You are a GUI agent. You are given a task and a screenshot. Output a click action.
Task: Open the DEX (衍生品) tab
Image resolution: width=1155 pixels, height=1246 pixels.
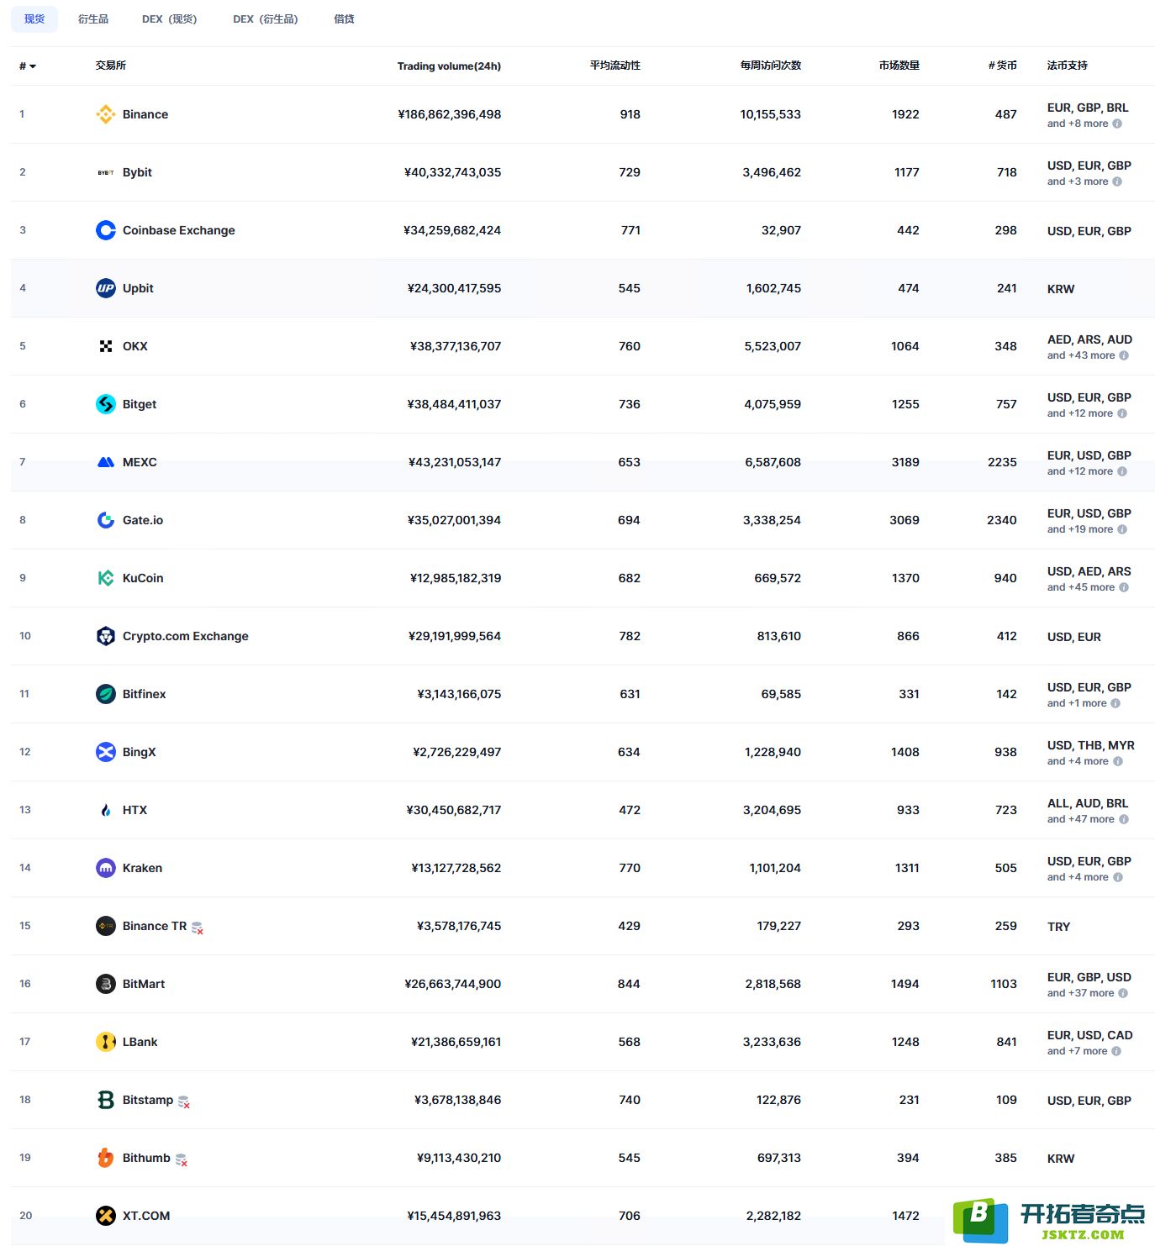[x=266, y=19]
